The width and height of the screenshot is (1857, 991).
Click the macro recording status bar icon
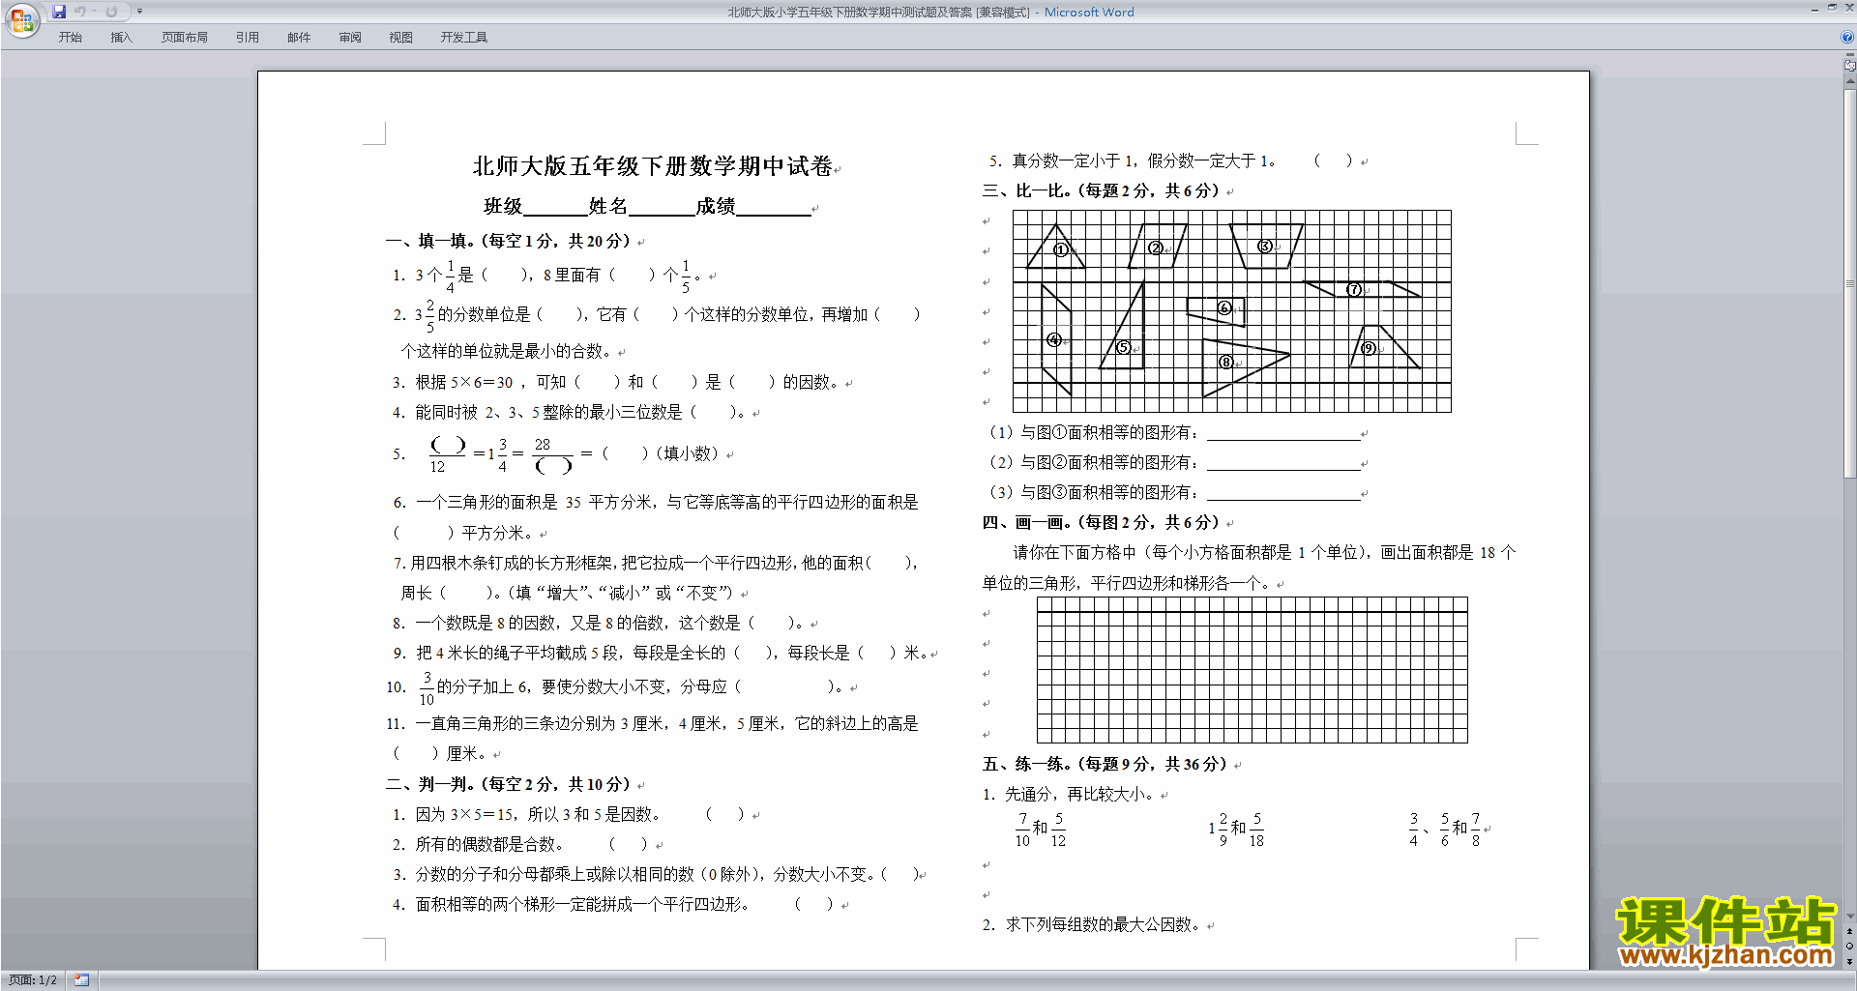pyautogui.click(x=82, y=980)
